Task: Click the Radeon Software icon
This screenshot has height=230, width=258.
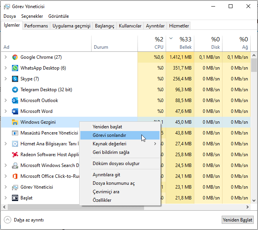Action: pos(15,155)
